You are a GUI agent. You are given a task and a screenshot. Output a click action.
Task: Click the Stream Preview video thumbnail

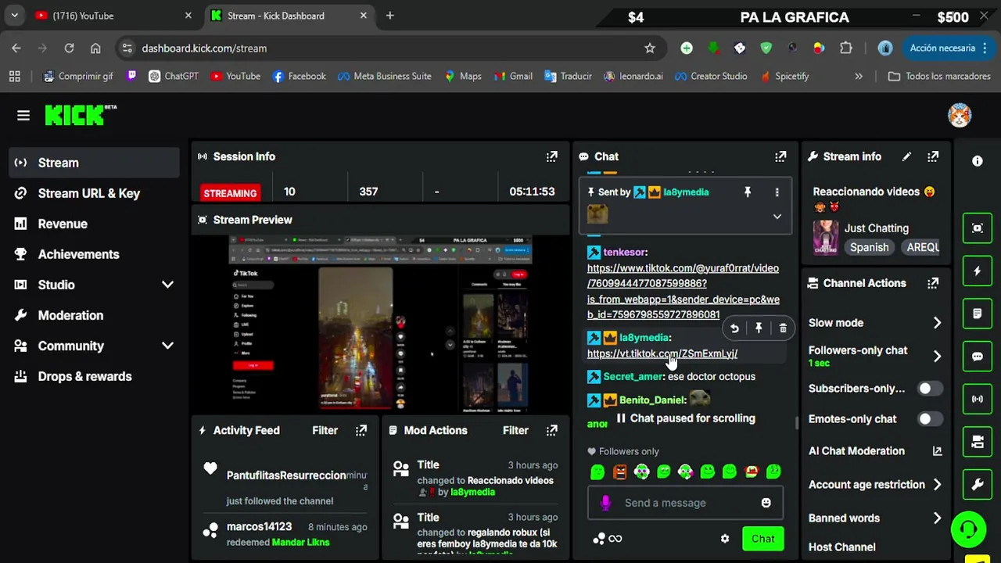(380, 325)
